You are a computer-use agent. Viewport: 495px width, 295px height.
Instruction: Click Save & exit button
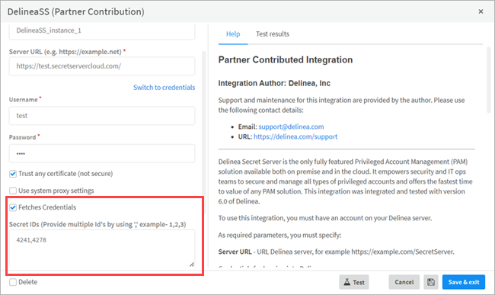tap(464, 282)
